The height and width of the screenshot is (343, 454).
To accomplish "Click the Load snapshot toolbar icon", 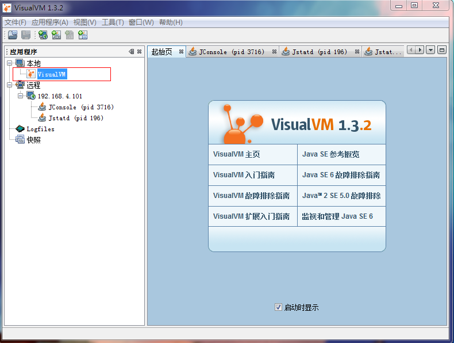I will click(x=13, y=35).
